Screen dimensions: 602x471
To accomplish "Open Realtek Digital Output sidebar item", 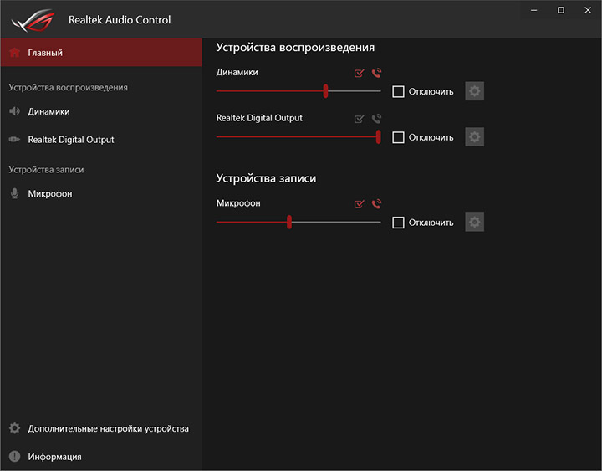I will tap(70, 140).
